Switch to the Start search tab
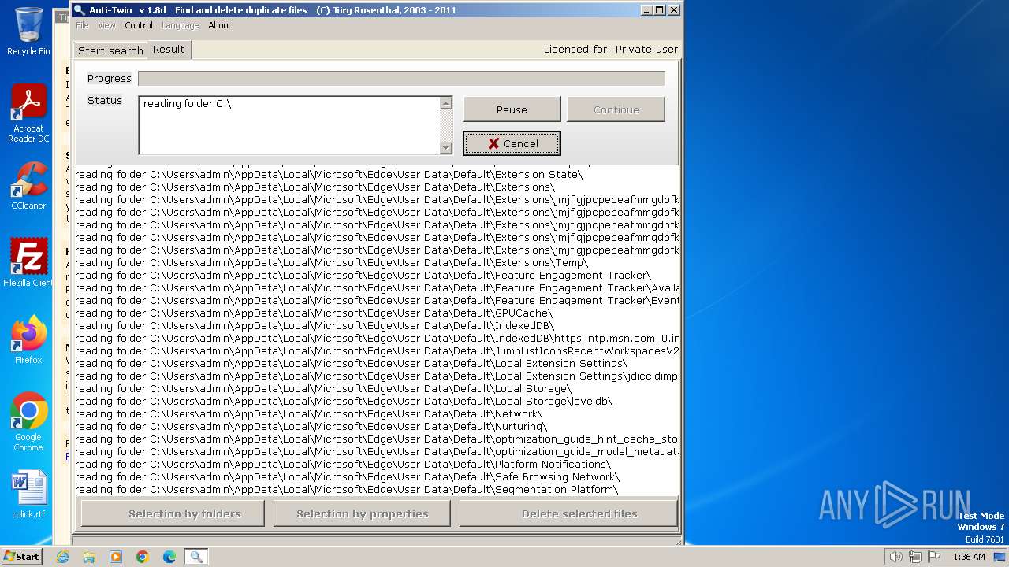The height and width of the screenshot is (567, 1009). [110, 50]
